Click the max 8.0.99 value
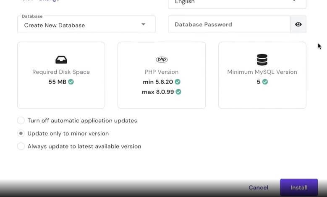Viewport: 327px width, 197px height. 158,92
